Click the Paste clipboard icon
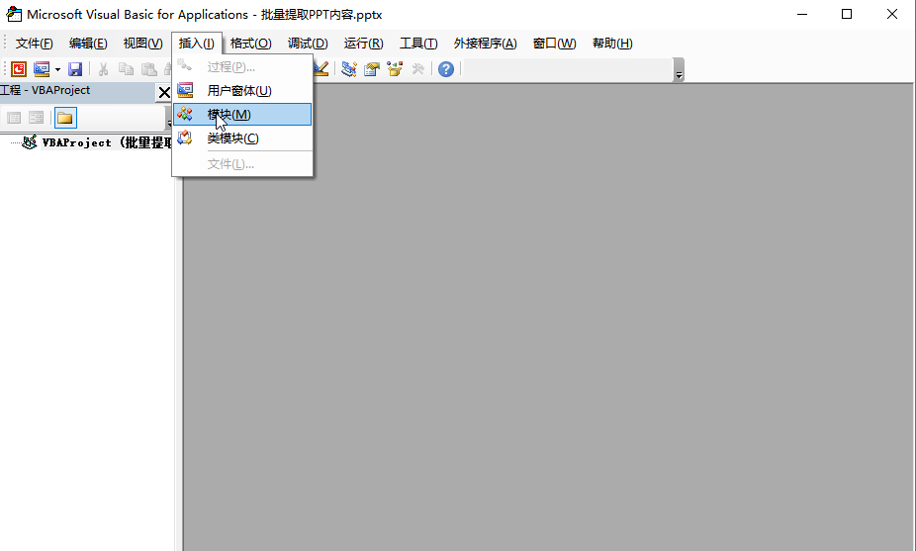916x551 pixels. (149, 69)
